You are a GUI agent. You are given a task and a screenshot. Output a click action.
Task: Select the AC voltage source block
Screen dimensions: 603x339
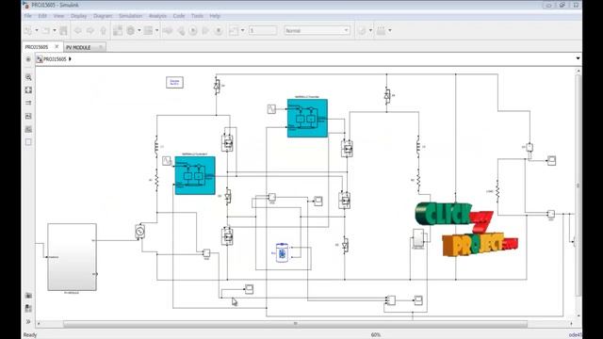[x=140, y=232]
